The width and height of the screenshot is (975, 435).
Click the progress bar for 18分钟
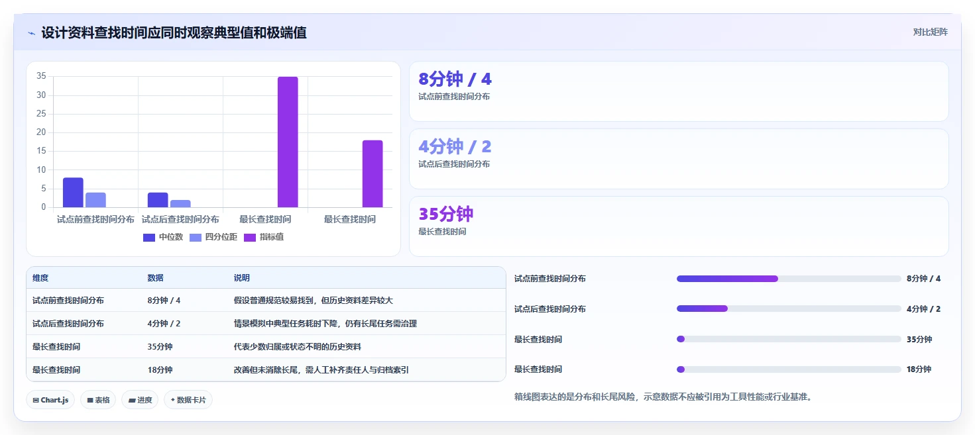789,369
